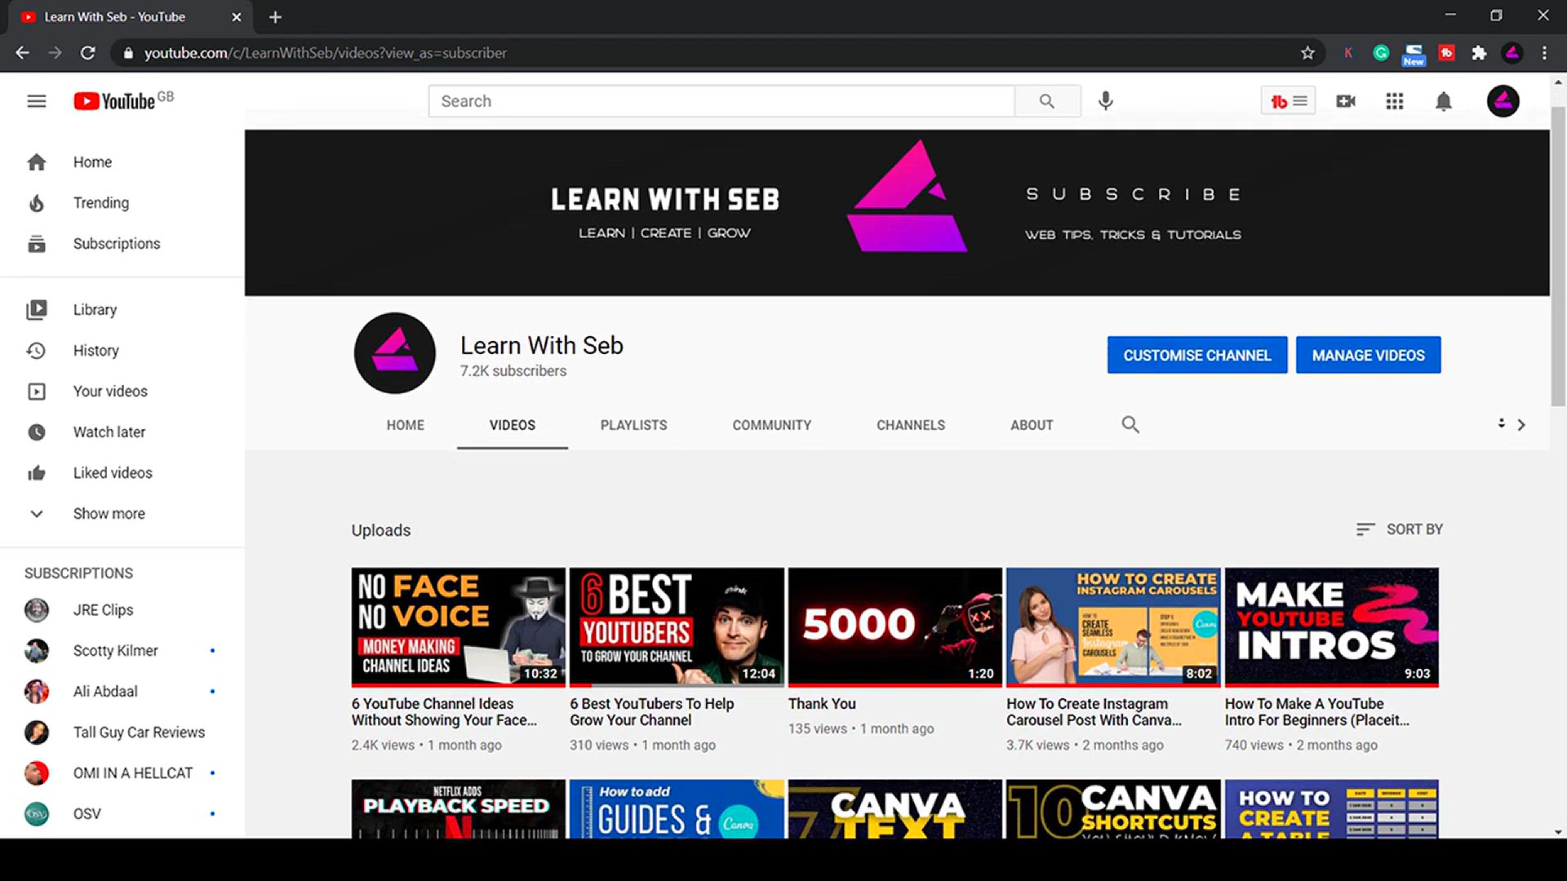This screenshot has width=1567, height=881.
Task: Open Instagram Carousels video thumbnail
Action: coord(1113,626)
